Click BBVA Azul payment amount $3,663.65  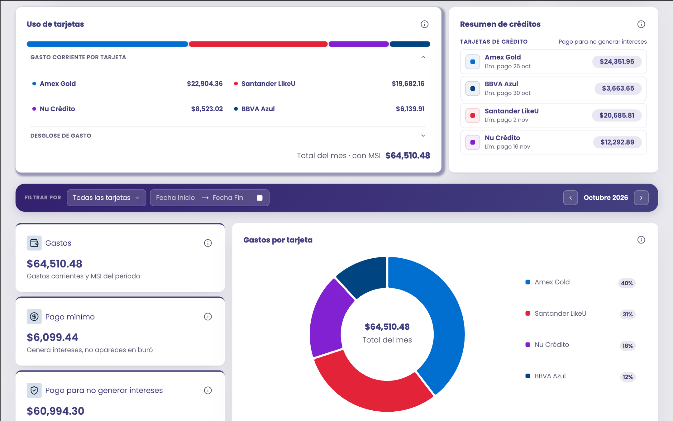pos(618,89)
